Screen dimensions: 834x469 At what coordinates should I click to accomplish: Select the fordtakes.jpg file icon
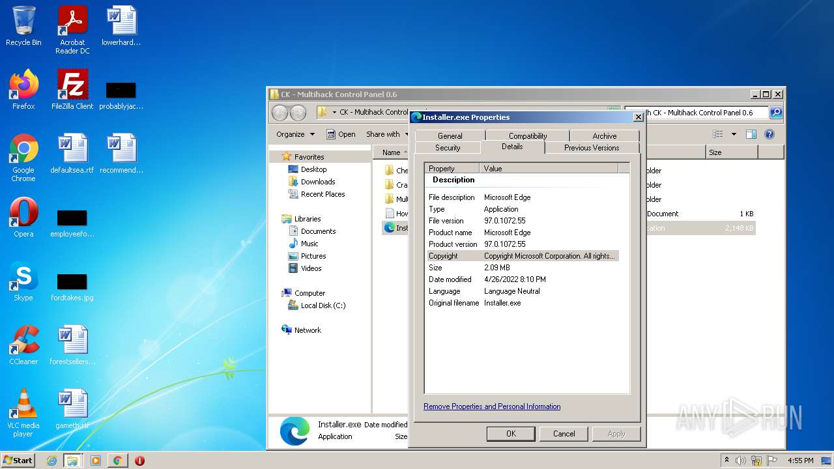click(72, 287)
